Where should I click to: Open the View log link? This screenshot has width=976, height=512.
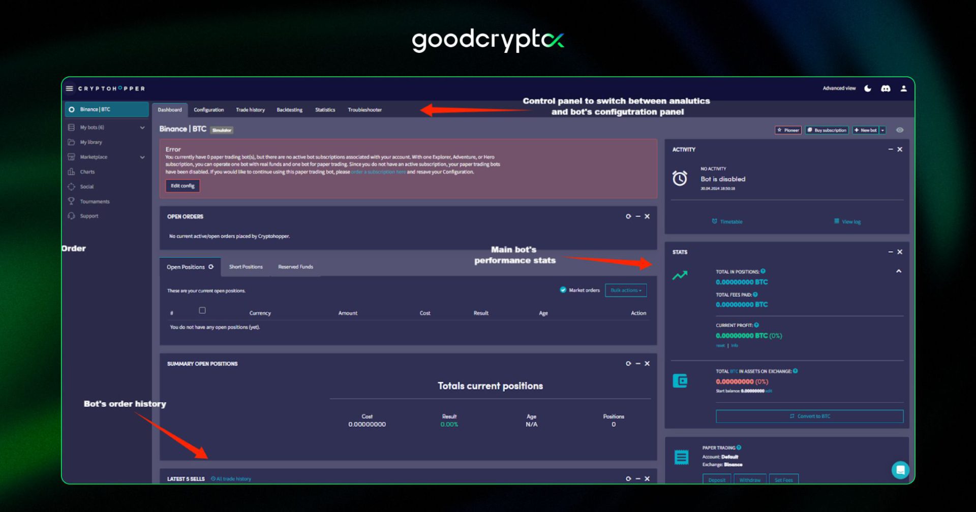(847, 221)
